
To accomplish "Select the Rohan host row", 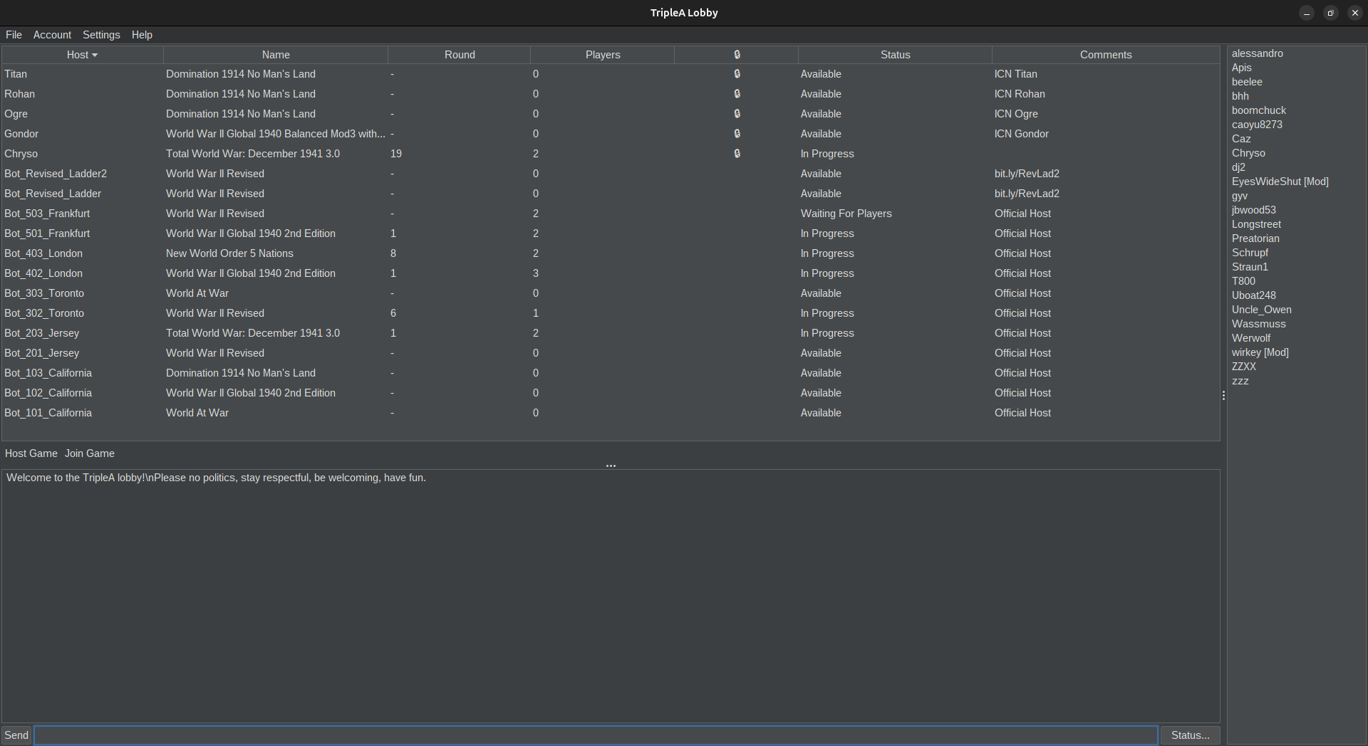I will [611, 94].
